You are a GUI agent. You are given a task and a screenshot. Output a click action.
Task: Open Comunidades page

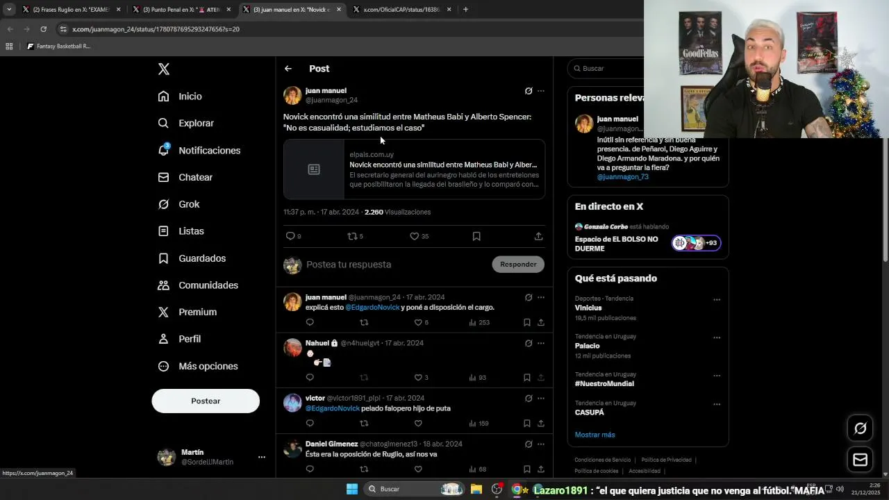198,285
